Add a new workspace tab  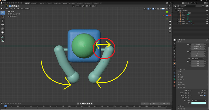[101, 3]
